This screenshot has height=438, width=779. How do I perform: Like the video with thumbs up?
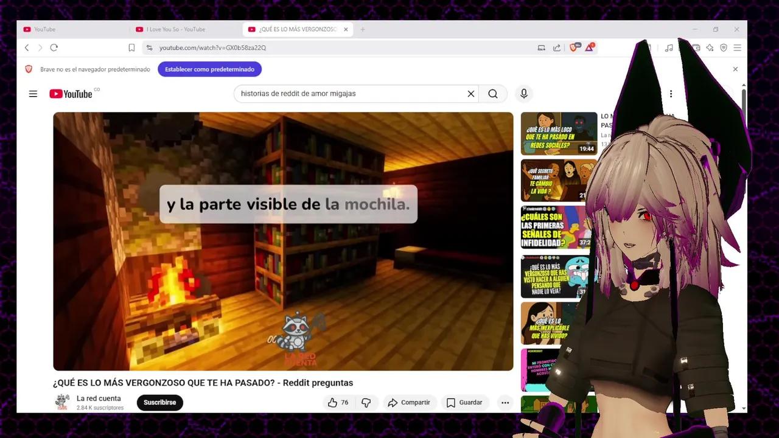pyautogui.click(x=338, y=402)
